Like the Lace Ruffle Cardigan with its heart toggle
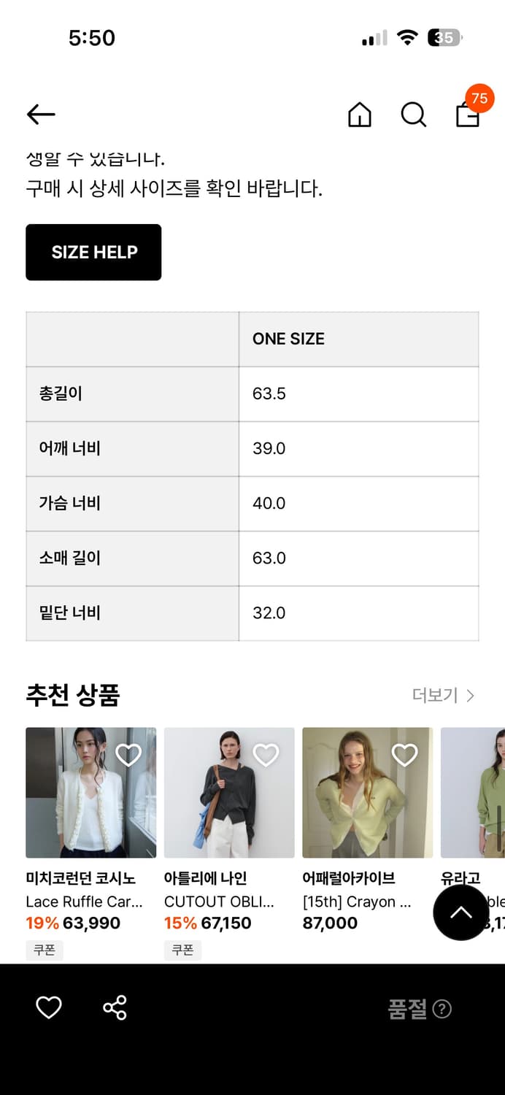 128,755
